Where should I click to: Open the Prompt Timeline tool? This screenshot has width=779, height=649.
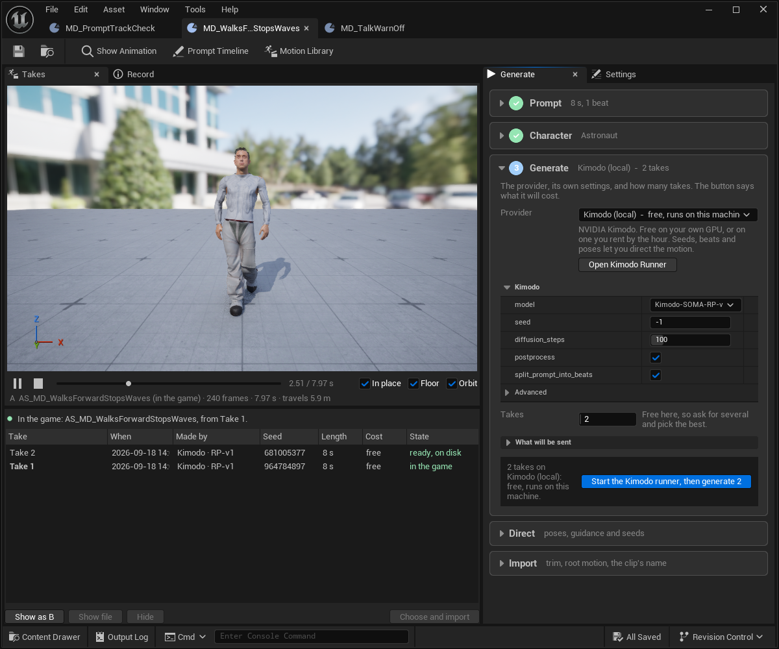tap(210, 51)
